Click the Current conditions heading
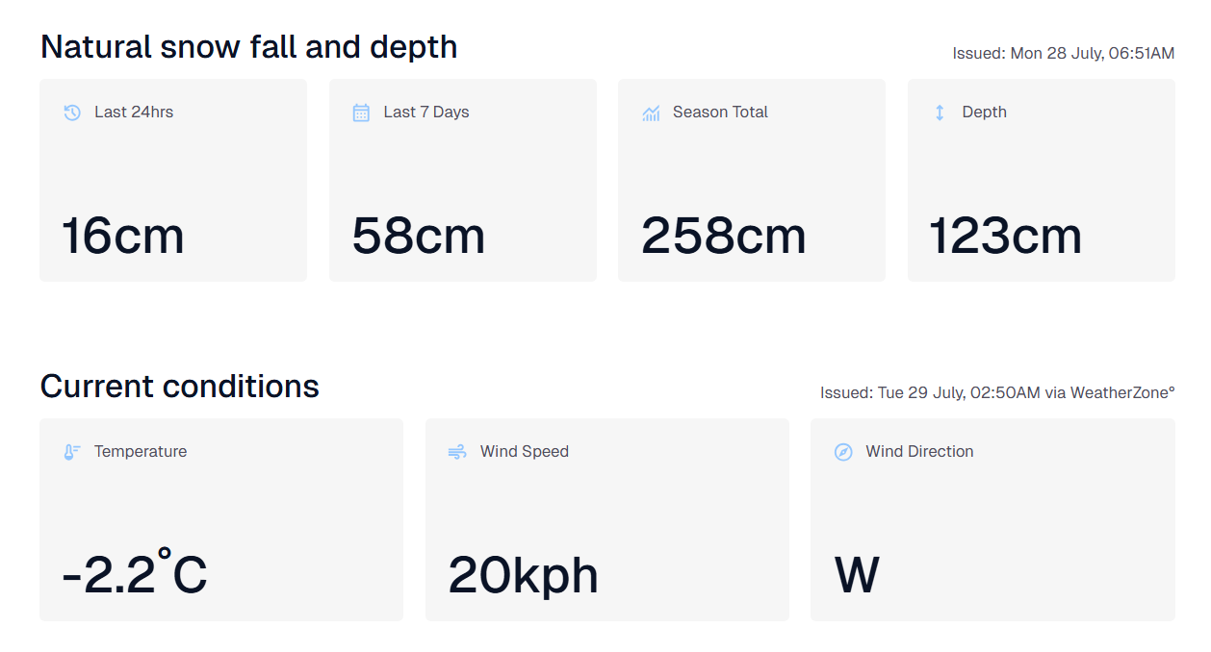The width and height of the screenshot is (1211, 652). pyautogui.click(x=180, y=387)
